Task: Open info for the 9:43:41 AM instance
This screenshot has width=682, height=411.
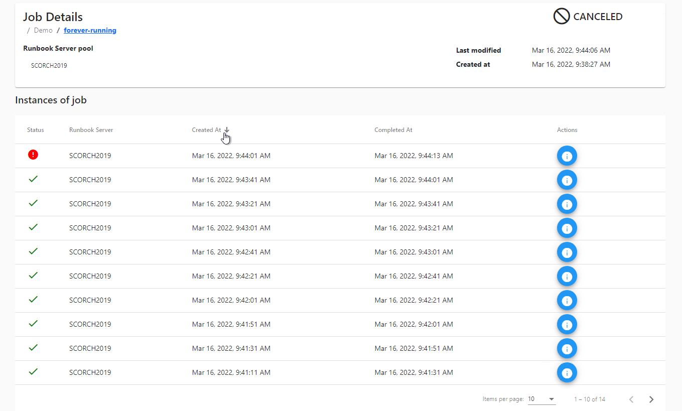Action: [567, 180]
